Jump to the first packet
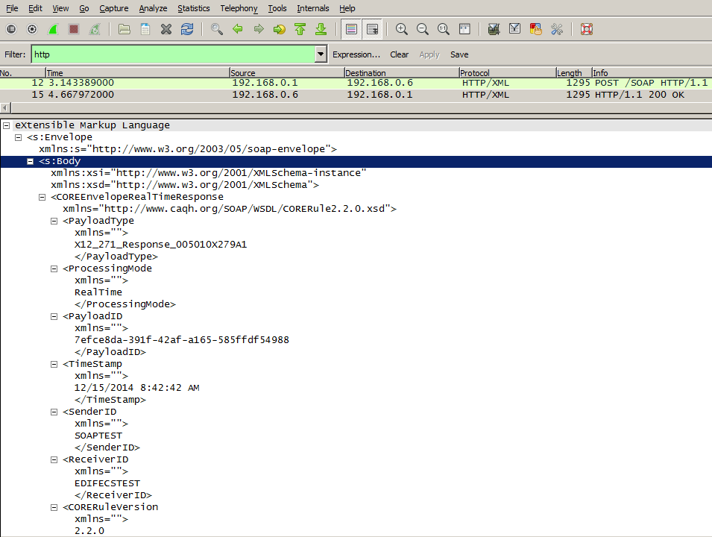 tap(300, 29)
